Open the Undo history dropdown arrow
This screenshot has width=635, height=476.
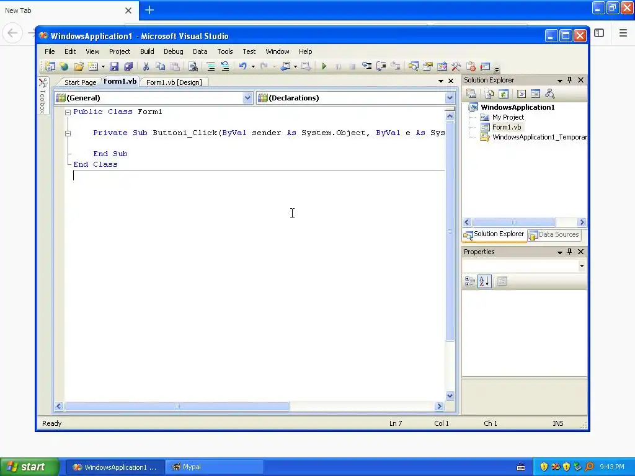253,67
